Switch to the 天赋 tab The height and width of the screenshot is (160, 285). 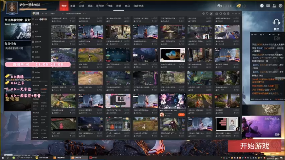(x=81, y=6)
